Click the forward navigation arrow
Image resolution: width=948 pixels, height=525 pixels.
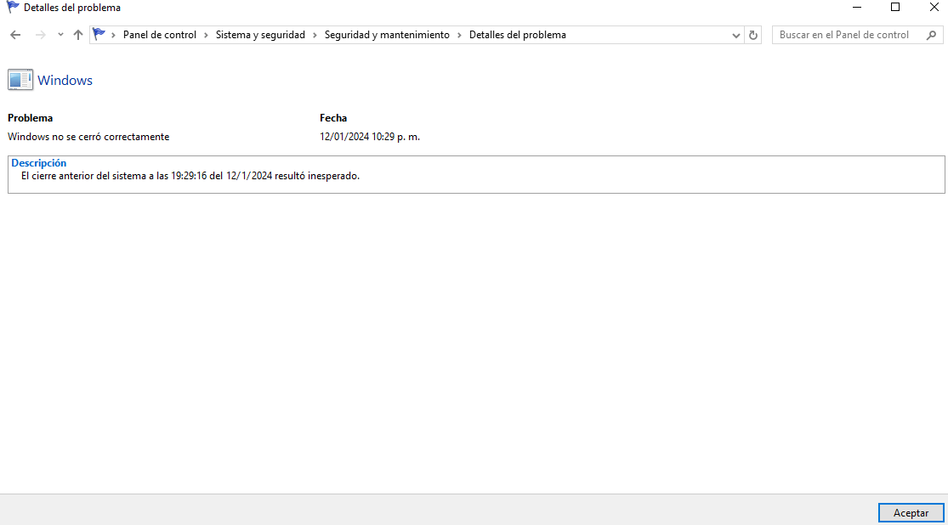[41, 35]
